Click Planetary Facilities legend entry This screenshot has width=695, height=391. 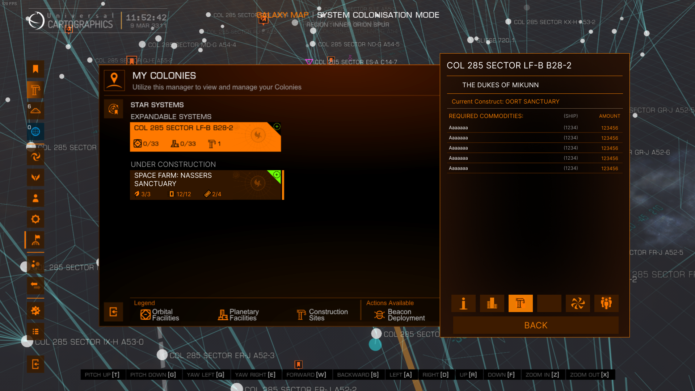click(238, 315)
